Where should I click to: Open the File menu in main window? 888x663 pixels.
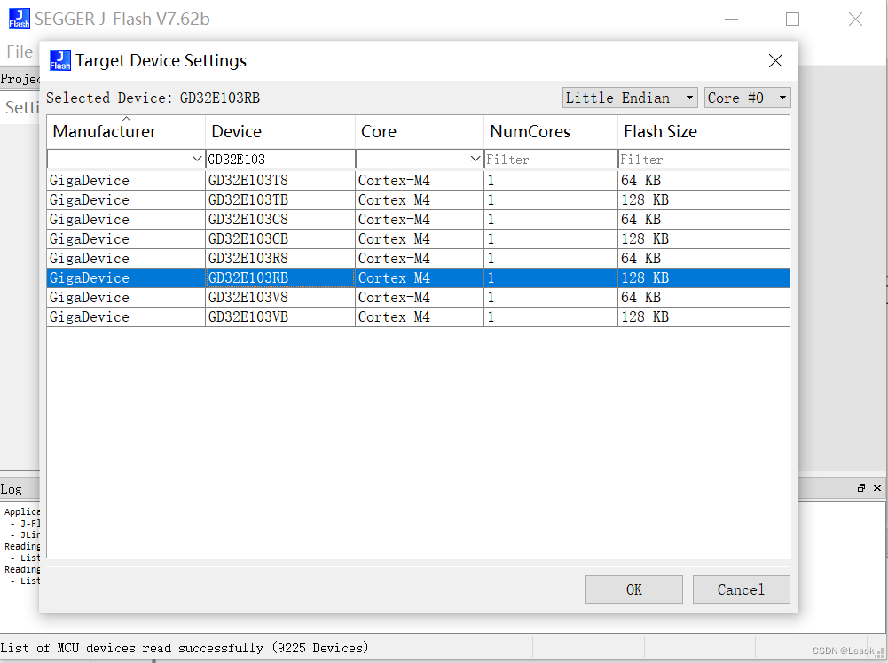20,52
